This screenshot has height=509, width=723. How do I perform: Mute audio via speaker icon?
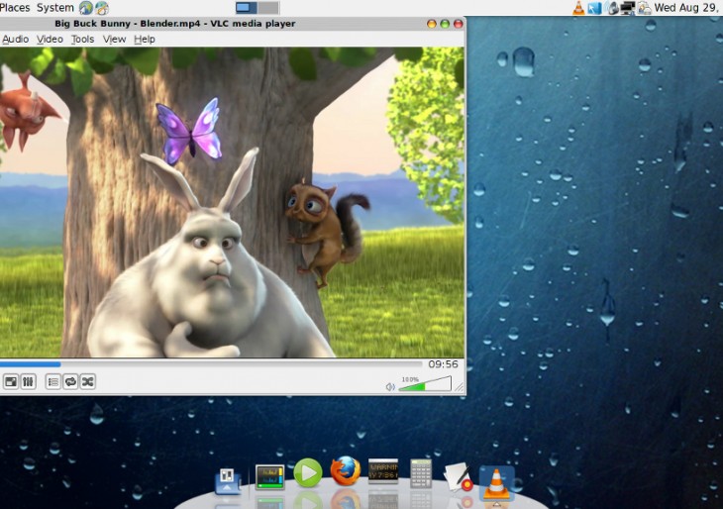390,386
